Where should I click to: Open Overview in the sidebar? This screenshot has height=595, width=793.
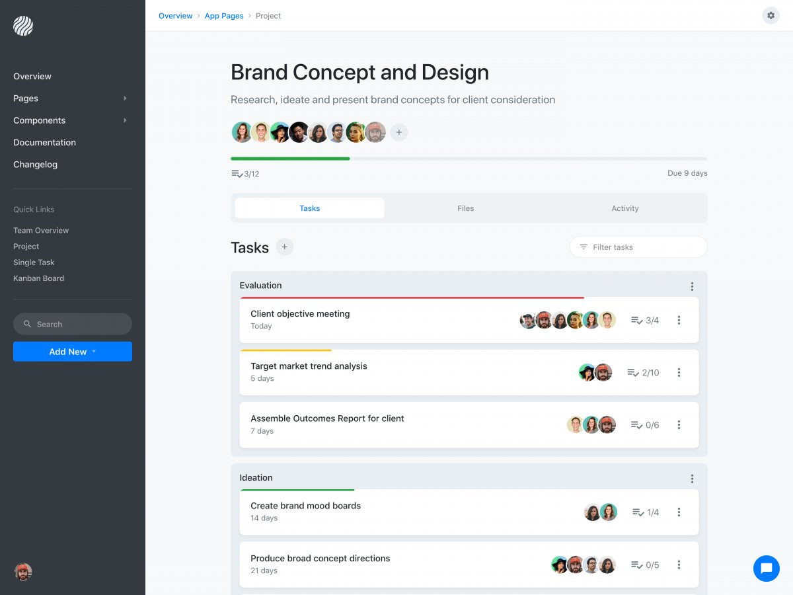click(x=32, y=76)
